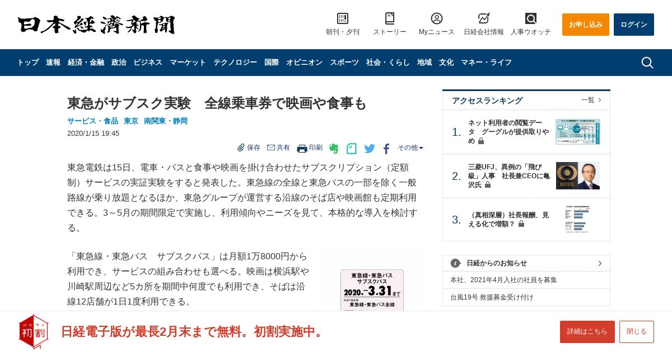This screenshot has width=672, height=352.
Task: Click the 日本経済新聞 logo
Action: tap(96, 25)
